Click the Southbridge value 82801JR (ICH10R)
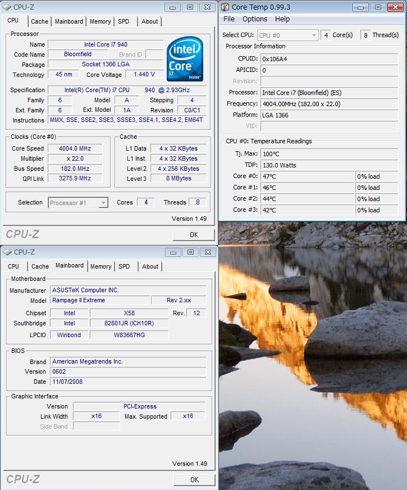Viewport: 407px width, 490px height. (129, 323)
